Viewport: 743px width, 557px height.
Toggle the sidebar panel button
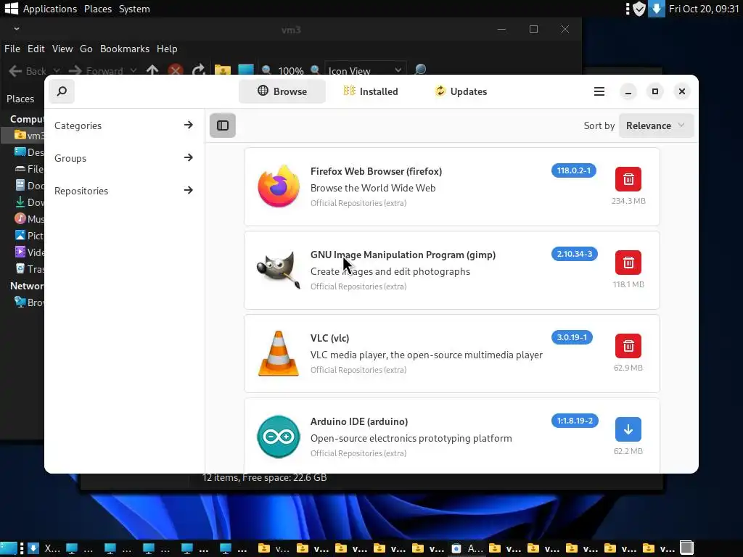point(222,125)
